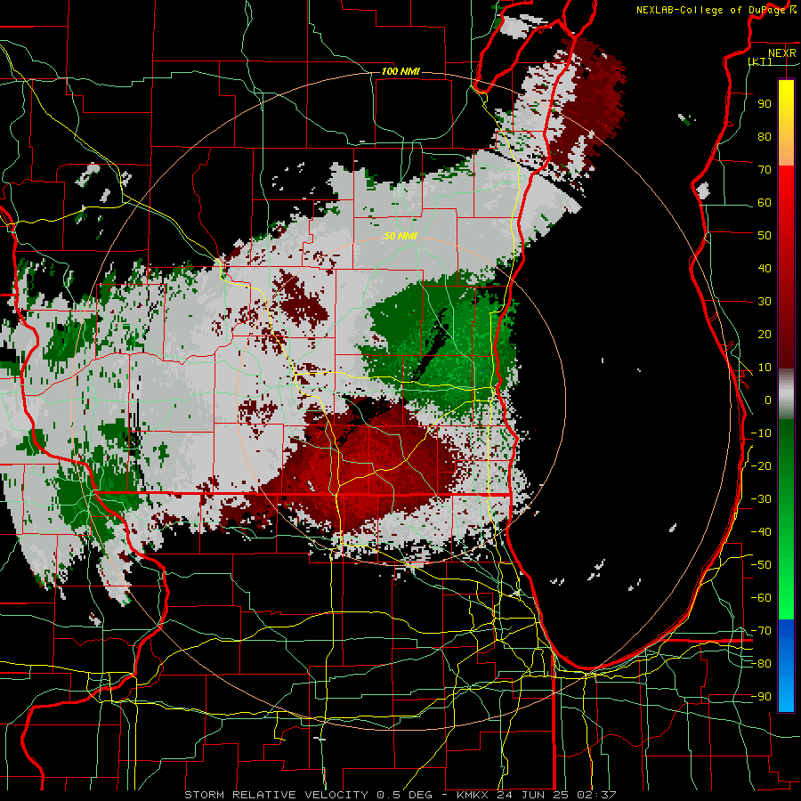The image size is (801, 801).
Task: Click the NEXR label above color bar
Action: pos(782,53)
